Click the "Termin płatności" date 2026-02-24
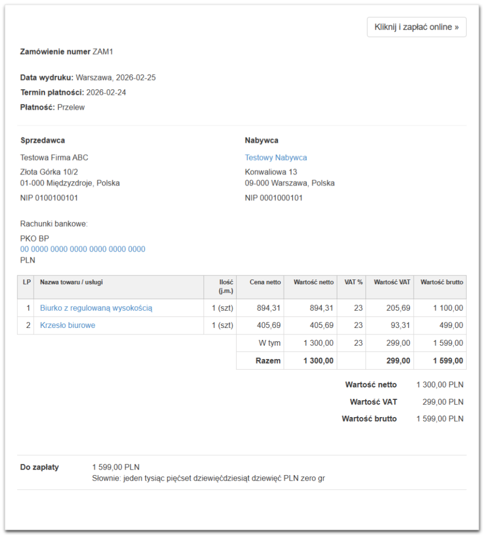The height and width of the screenshot is (535, 483). click(106, 92)
